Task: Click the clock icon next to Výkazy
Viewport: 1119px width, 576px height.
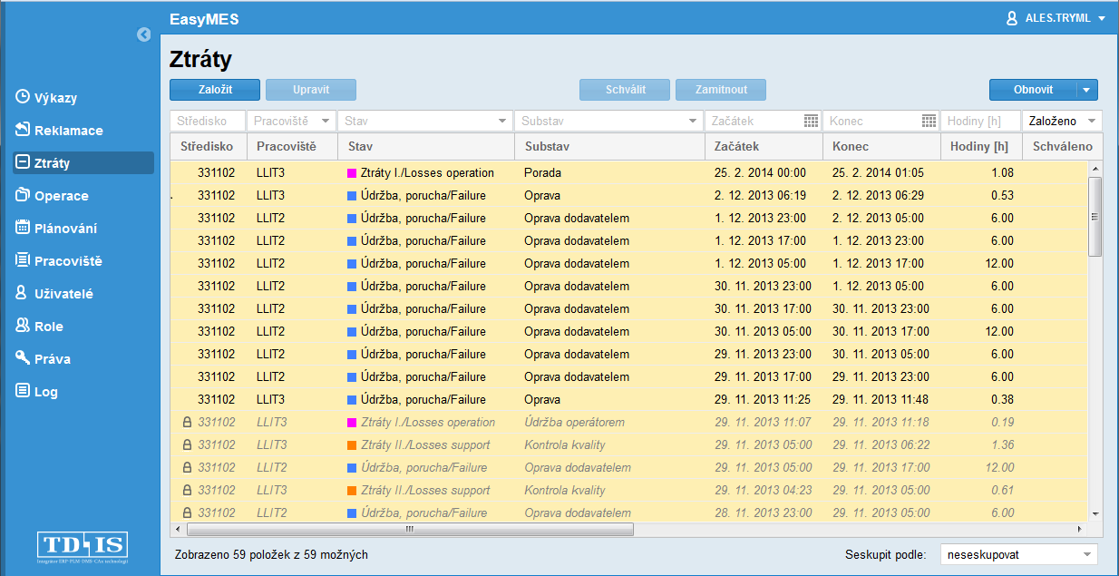Action: [24, 97]
